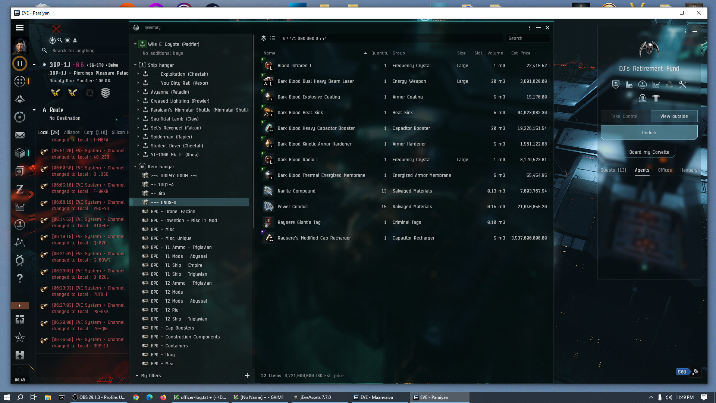Open the apparel shirt icon in station services

coord(656,98)
